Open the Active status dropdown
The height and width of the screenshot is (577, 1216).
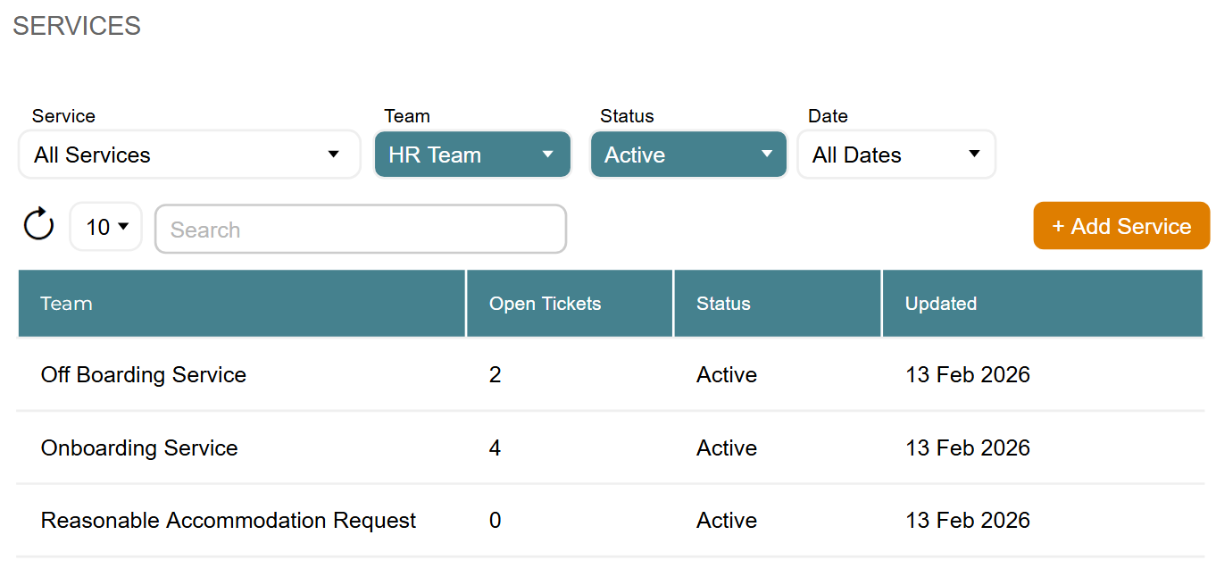[688, 154]
